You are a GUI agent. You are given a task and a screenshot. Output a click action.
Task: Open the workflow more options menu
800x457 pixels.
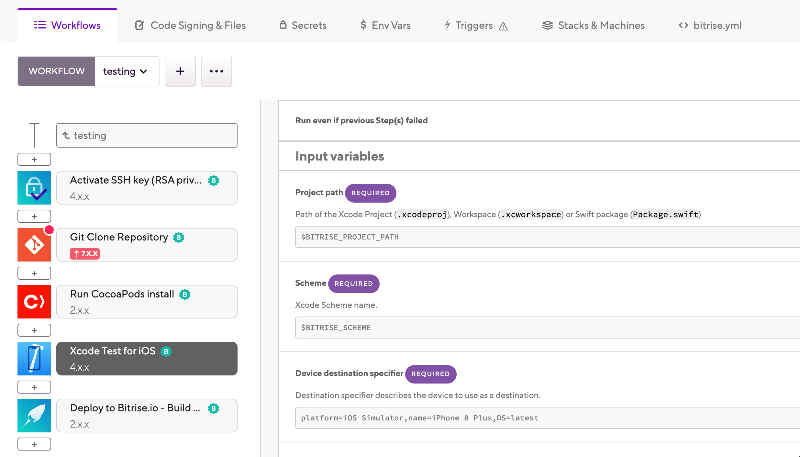pyautogui.click(x=216, y=71)
